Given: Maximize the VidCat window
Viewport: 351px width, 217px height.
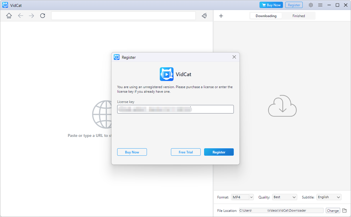Looking at the screenshot, I should (337, 5).
